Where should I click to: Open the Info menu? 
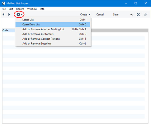(42, 9)
